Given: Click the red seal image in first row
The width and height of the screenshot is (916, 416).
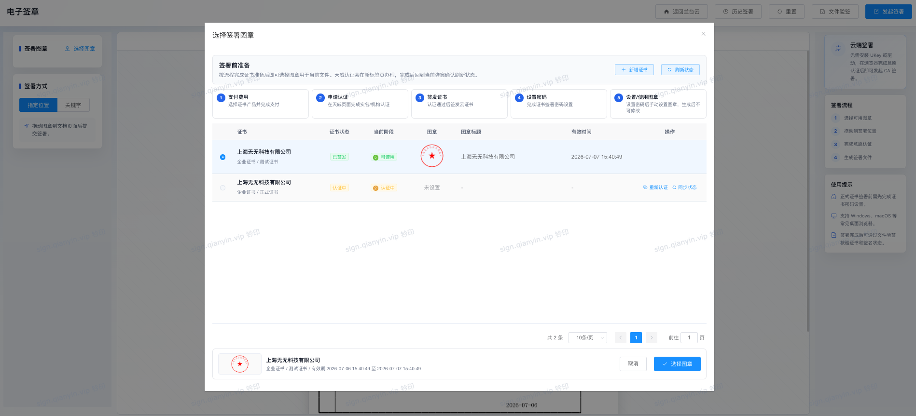Looking at the screenshot, I should pos(432,156).
